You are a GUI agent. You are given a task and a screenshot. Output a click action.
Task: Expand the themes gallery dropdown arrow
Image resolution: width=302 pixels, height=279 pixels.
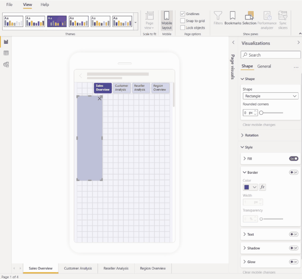pyautogui.click(x=135, y=22)
